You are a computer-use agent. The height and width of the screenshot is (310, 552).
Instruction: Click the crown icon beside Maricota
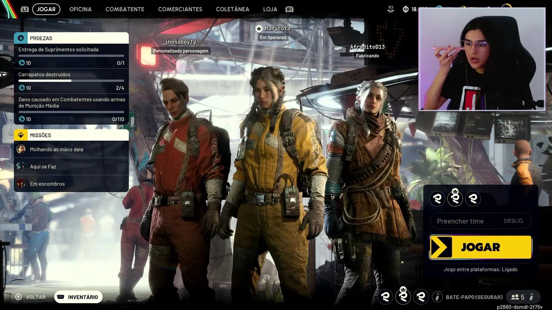[259, 28]
